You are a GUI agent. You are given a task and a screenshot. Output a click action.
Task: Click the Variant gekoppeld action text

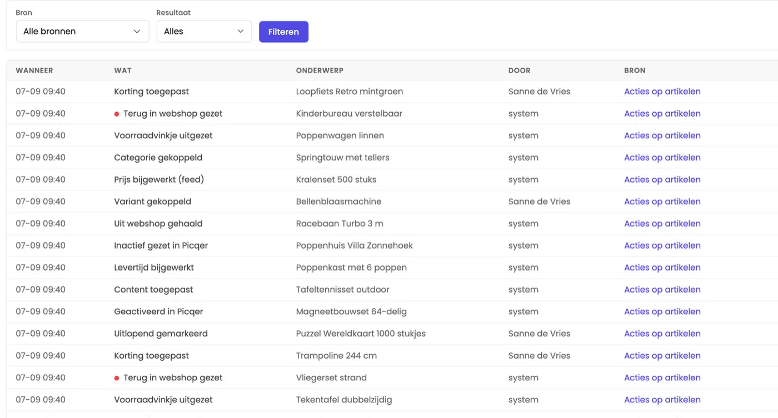pos(153,202)
